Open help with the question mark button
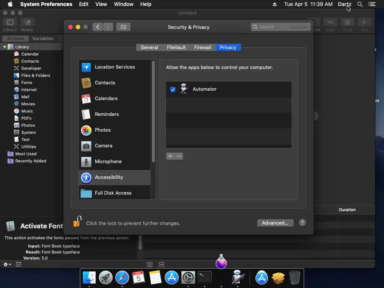This screenshot has height=288, width=384. click(x=302, y=223)
